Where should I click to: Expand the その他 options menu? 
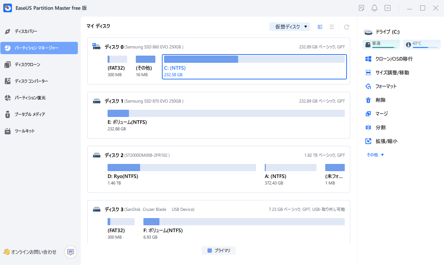375,155
